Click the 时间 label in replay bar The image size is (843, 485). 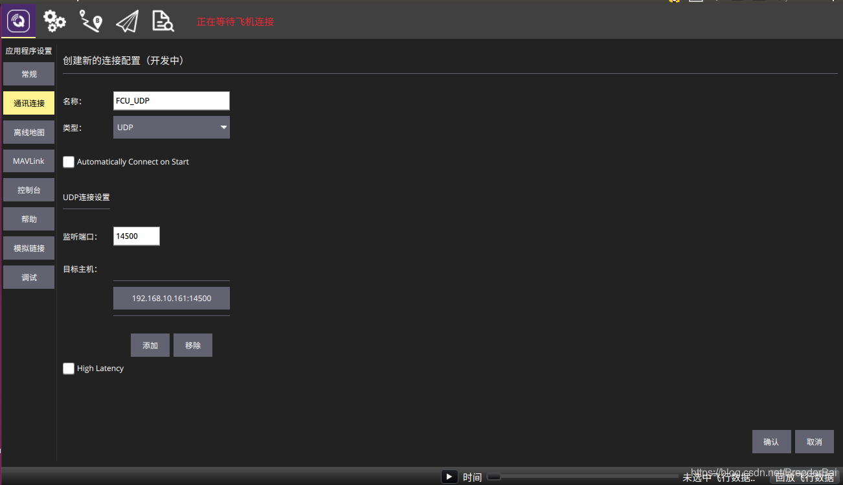[x=472, y=477]
